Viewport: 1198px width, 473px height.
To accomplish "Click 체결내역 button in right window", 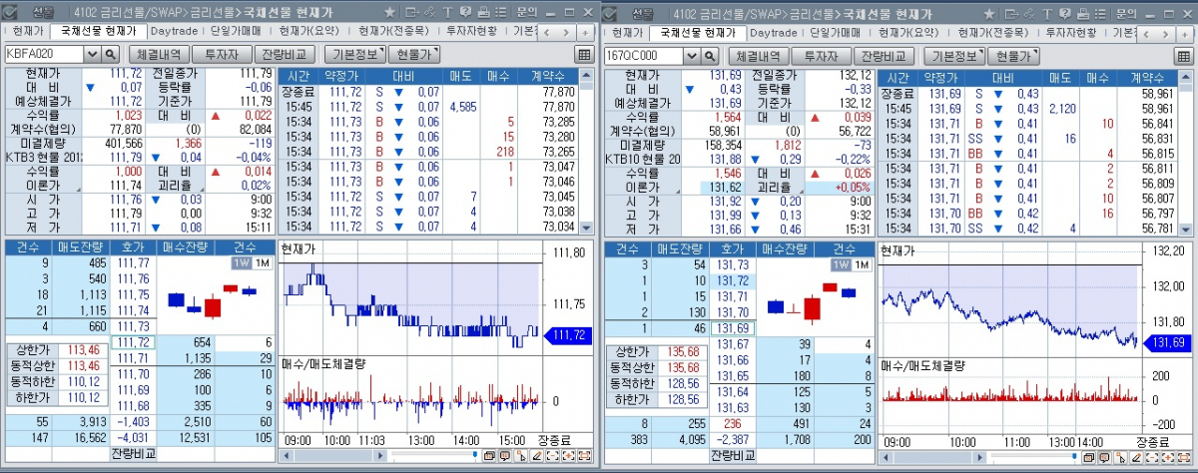I will tap(758, 56).
